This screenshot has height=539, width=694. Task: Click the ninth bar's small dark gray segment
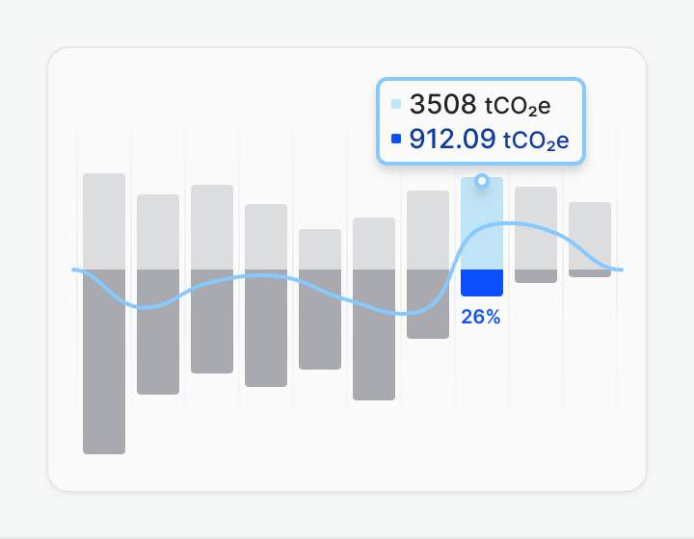pos(536,276)
